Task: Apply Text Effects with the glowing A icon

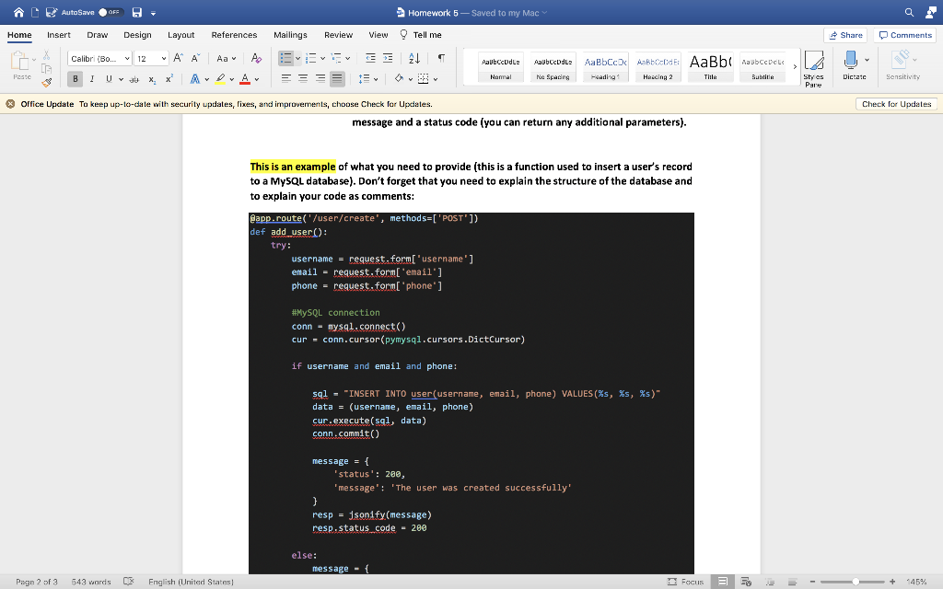Action: tap(194, 80)
